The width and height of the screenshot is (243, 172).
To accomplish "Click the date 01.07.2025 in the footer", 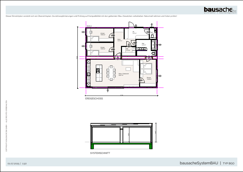I will (13, 163).
